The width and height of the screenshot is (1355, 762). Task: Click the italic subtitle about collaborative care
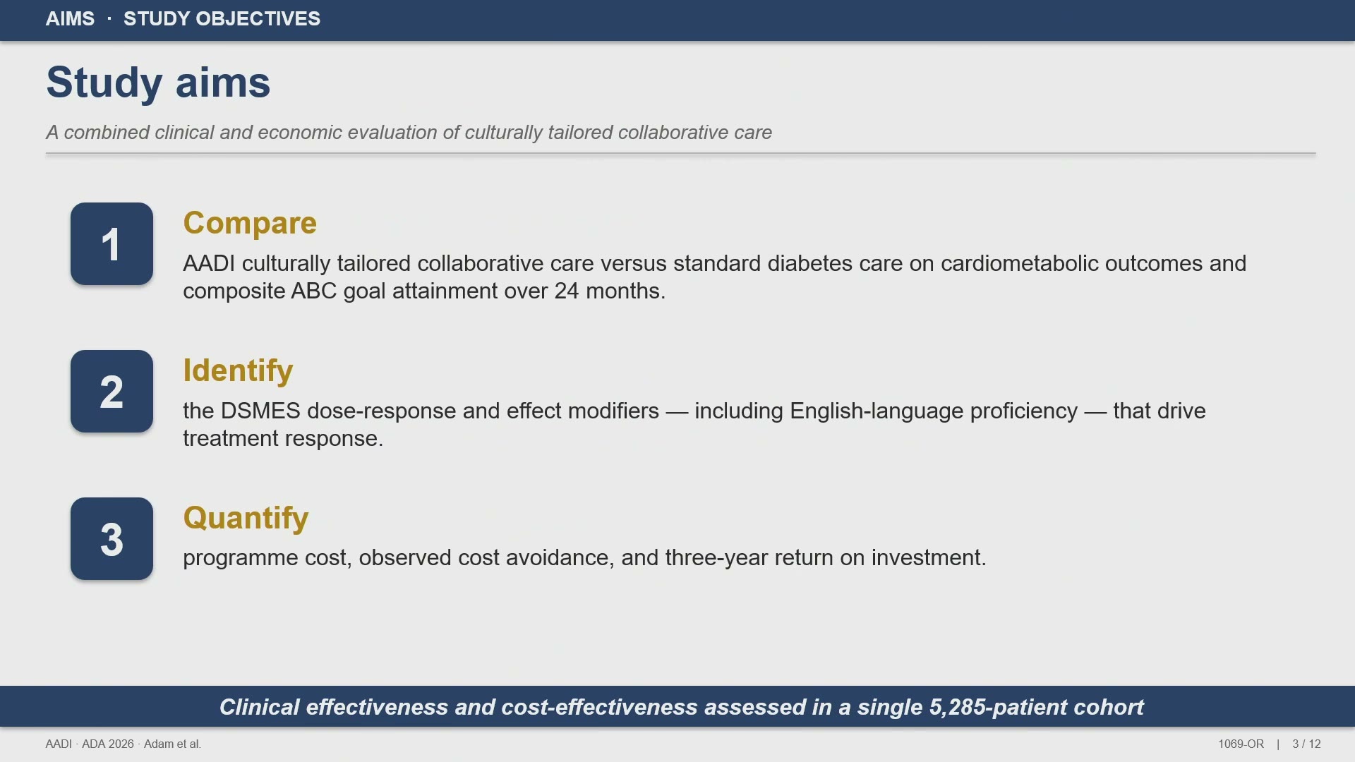(x=409, y=133)
